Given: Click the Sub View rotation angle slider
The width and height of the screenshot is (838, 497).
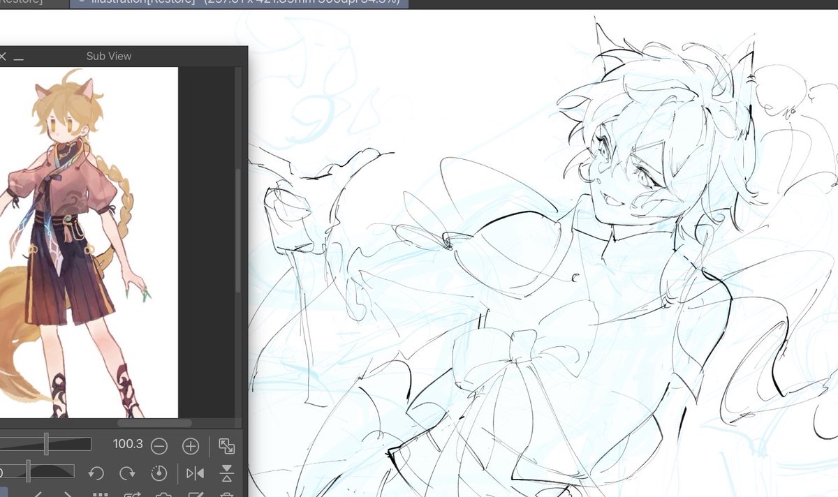Looking at the screenshot, I should 37,471.
